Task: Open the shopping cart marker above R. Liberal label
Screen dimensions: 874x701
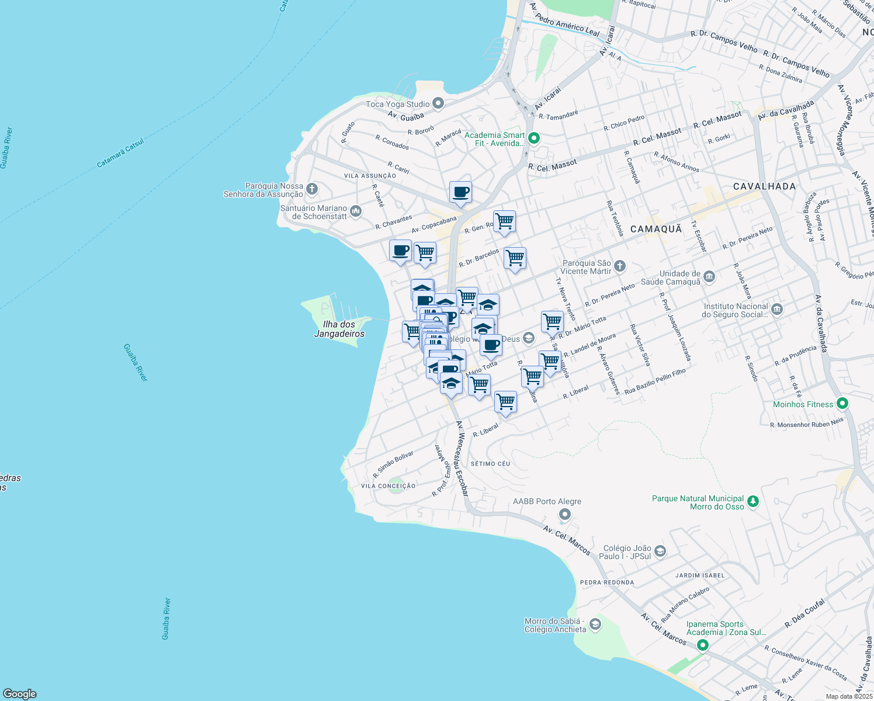Action: tap(505, 402)
